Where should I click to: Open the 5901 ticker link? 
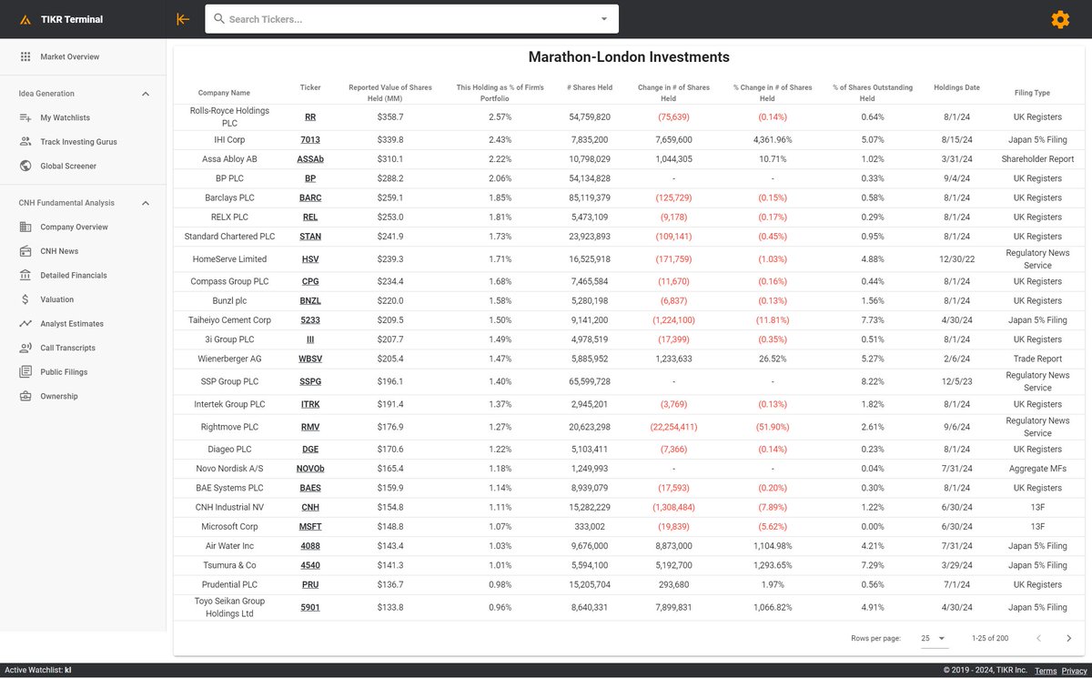tap(310, 607)
